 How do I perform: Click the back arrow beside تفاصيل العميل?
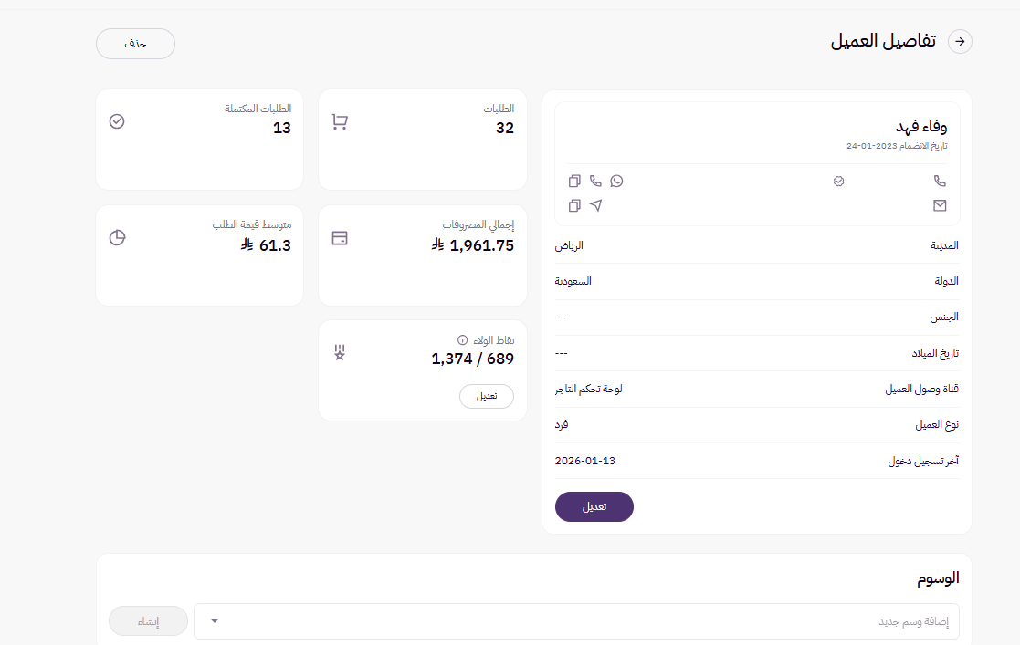[x=961, y=41]
